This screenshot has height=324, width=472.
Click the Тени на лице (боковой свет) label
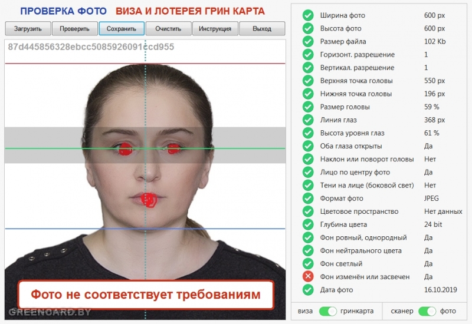[x=367, y=186]
